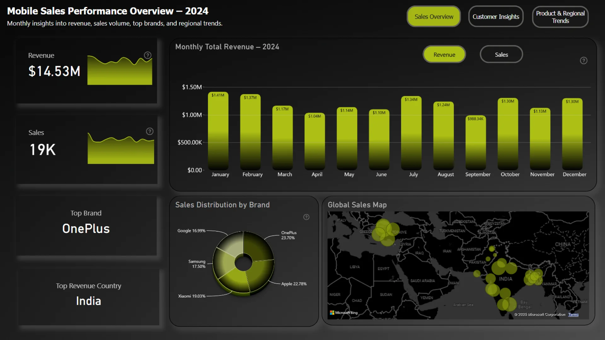The image size is (605, 340).
Task: Go to Product & Regional Trends page
Action: click(560, 17)
